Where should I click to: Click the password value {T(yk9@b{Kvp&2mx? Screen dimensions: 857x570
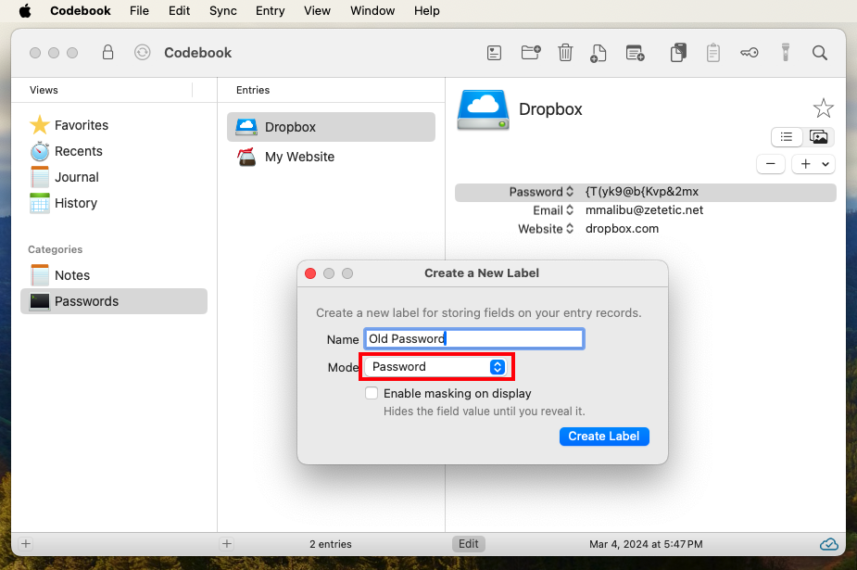[642, 191]
